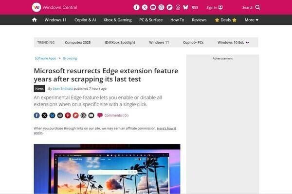Click the News category tag
This screenshot has height=194, width=292.
[39, 89]
